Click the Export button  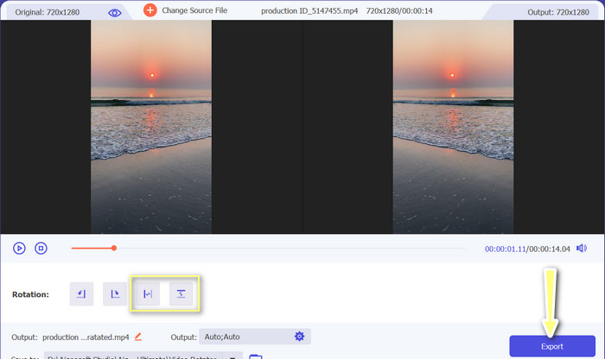coord(550,346)
